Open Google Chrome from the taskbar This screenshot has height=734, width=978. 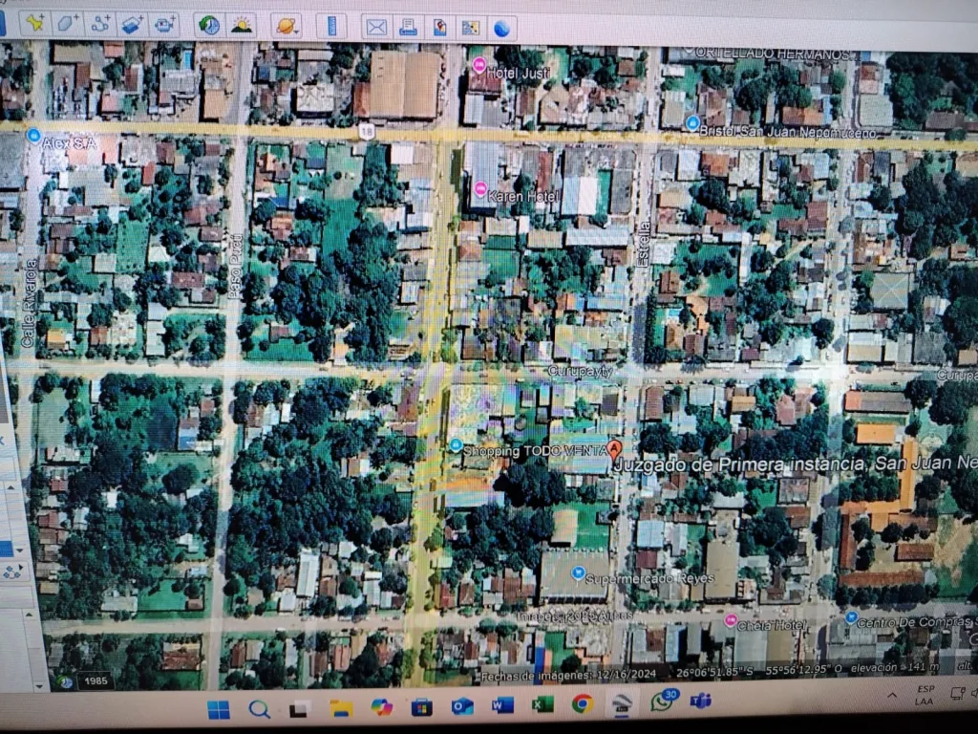point(582,704)
